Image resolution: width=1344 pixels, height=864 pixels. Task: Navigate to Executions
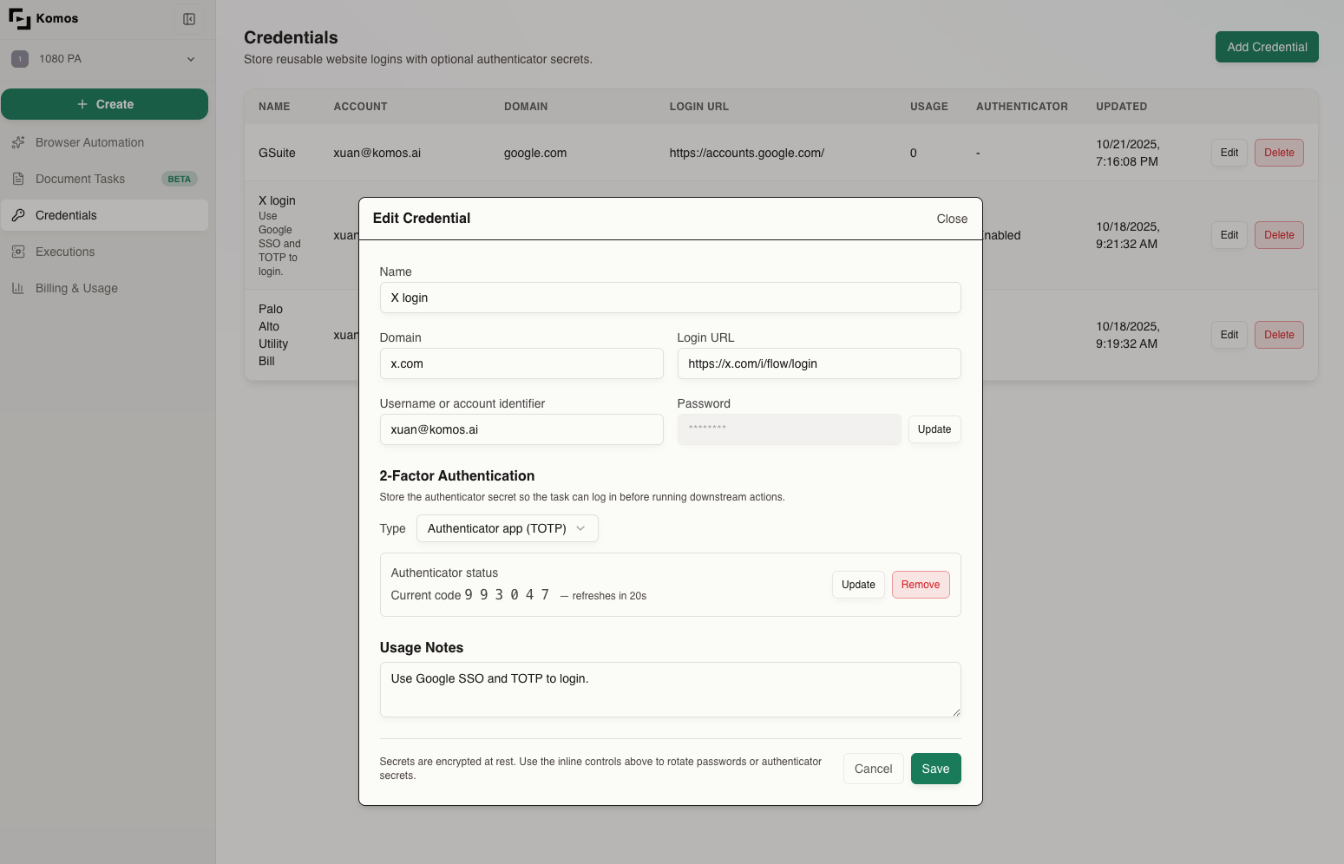[104, 252]
